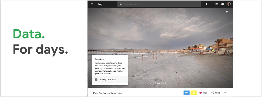The image size is (262, 97).
Task: Click the blue home button
Action: [x=187, y=93]
